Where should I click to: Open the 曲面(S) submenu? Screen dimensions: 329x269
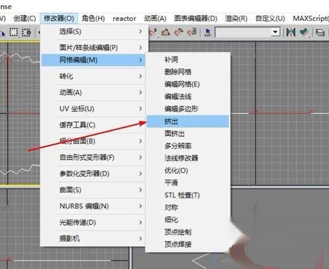click(x=93, y=190)
